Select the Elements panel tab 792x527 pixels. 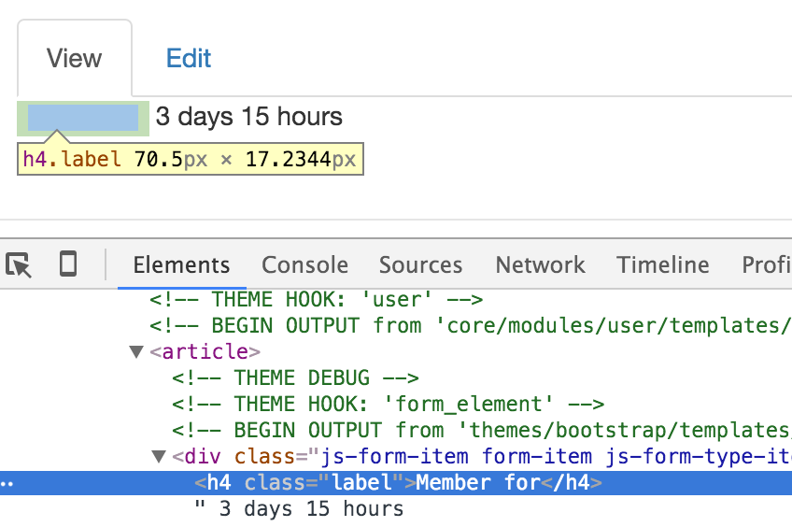pyautogui.click(x=181, y=265)
